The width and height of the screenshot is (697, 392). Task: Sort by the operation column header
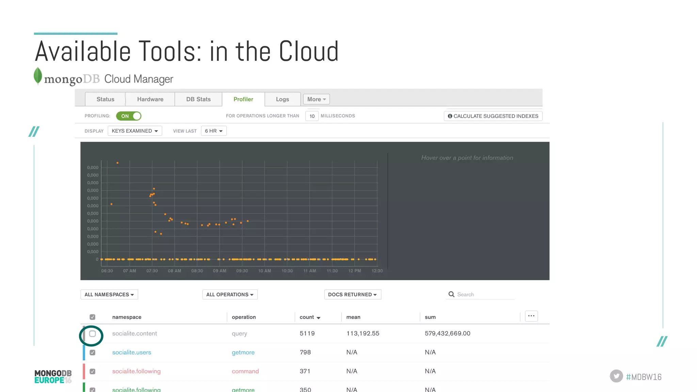(x=244, y=317)
